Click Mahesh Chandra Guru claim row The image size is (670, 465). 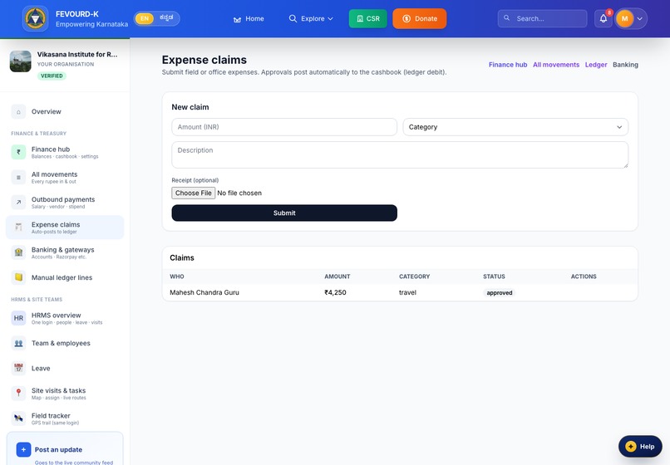400,293
